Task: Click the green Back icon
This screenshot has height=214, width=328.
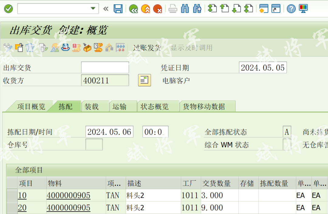Action: [x=133, y=9]
